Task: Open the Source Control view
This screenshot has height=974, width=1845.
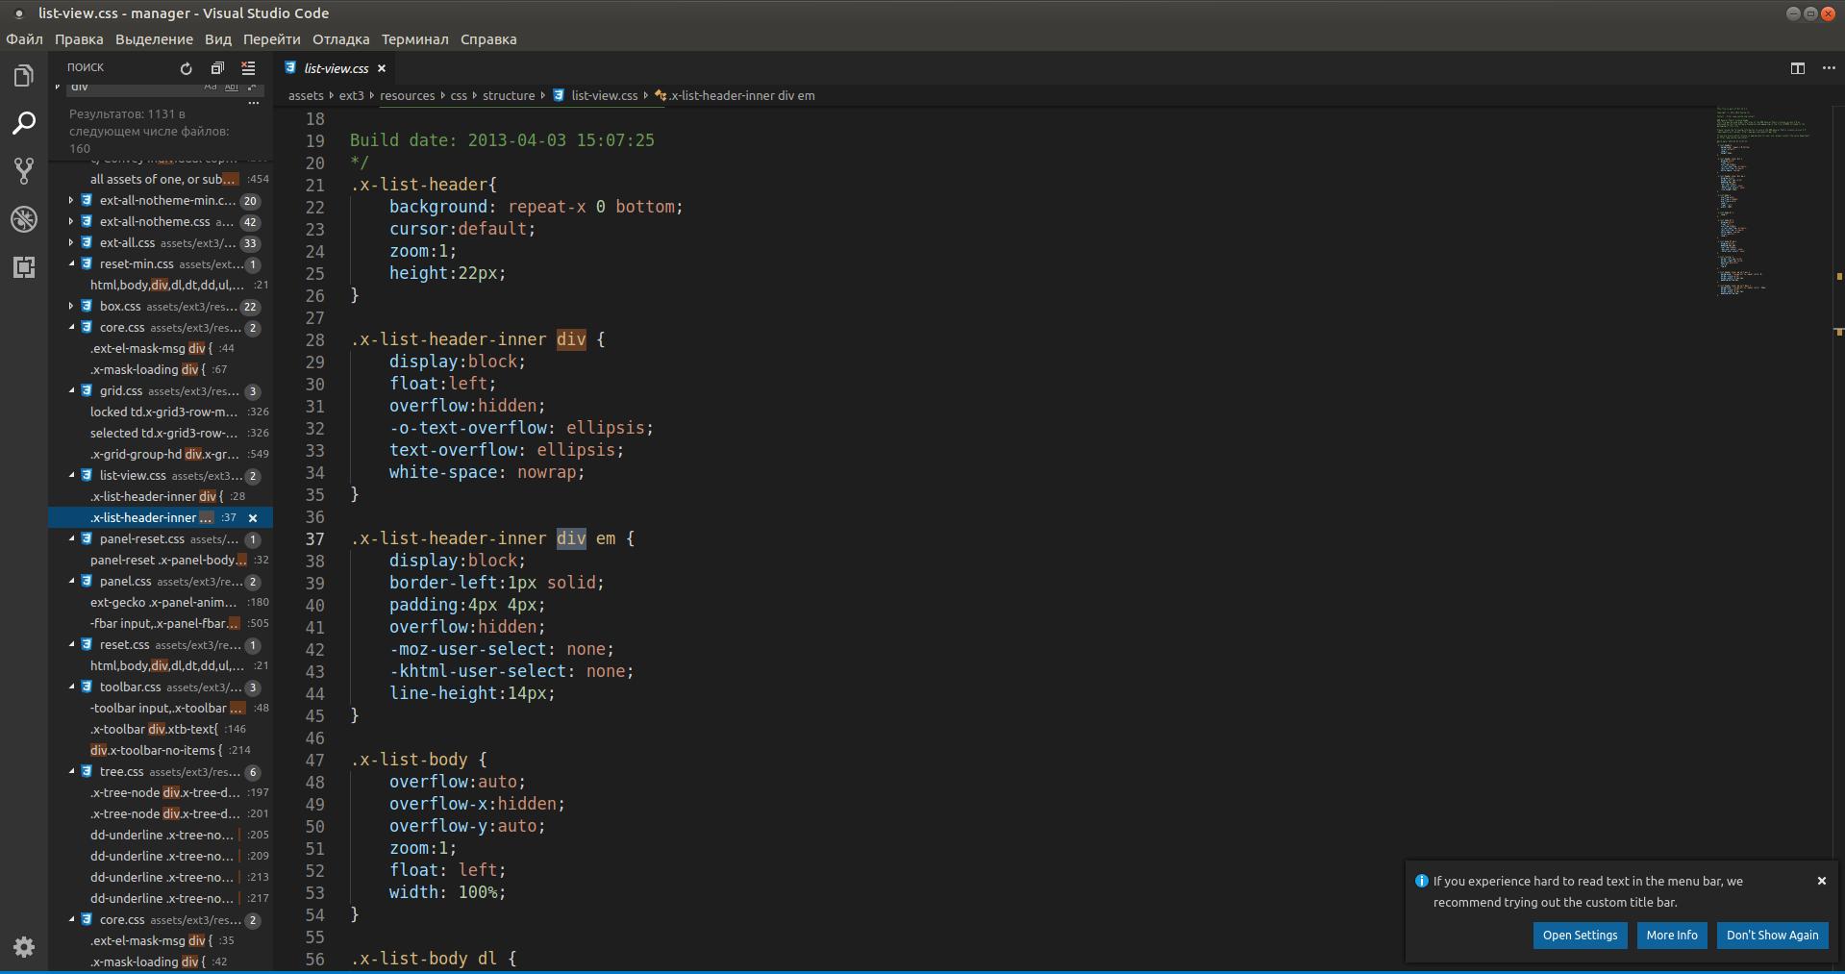Action: point(24,171)
